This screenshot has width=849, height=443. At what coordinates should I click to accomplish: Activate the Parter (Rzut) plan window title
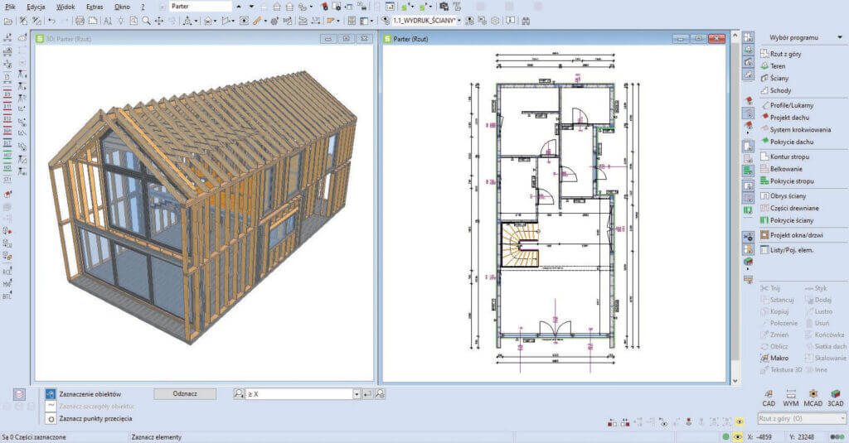coord(410,39)
